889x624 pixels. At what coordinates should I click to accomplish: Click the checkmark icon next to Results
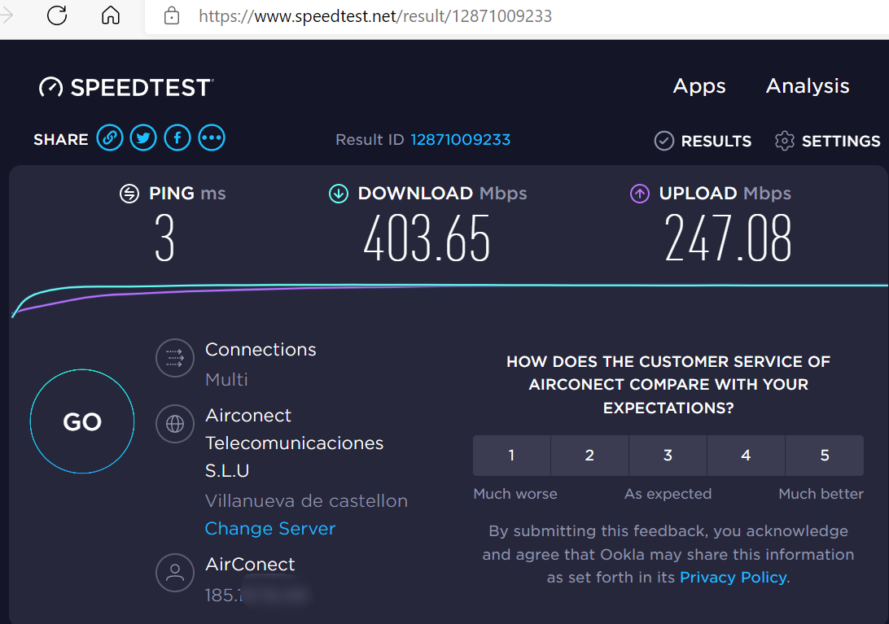[664, 141]
